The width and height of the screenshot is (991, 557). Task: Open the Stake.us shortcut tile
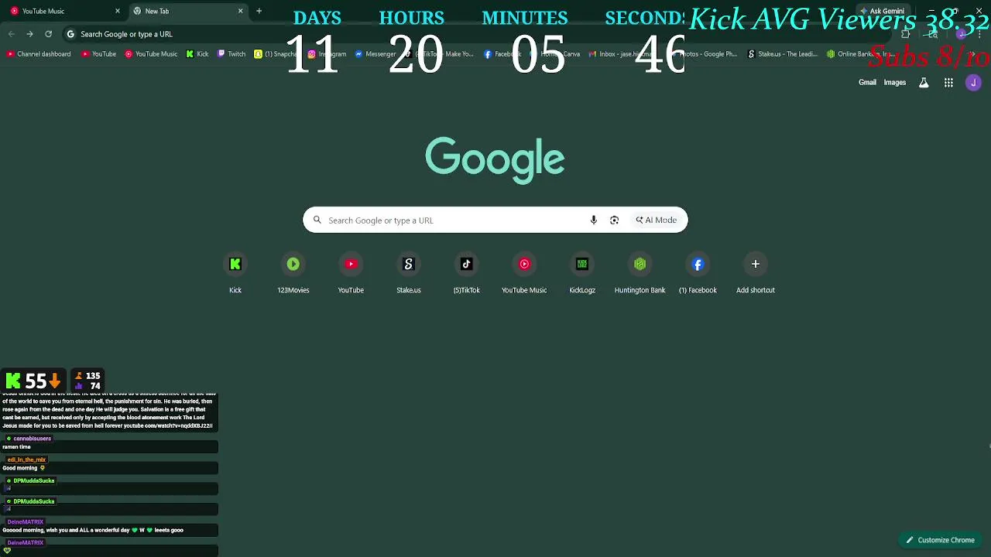(x=409, y=274)
